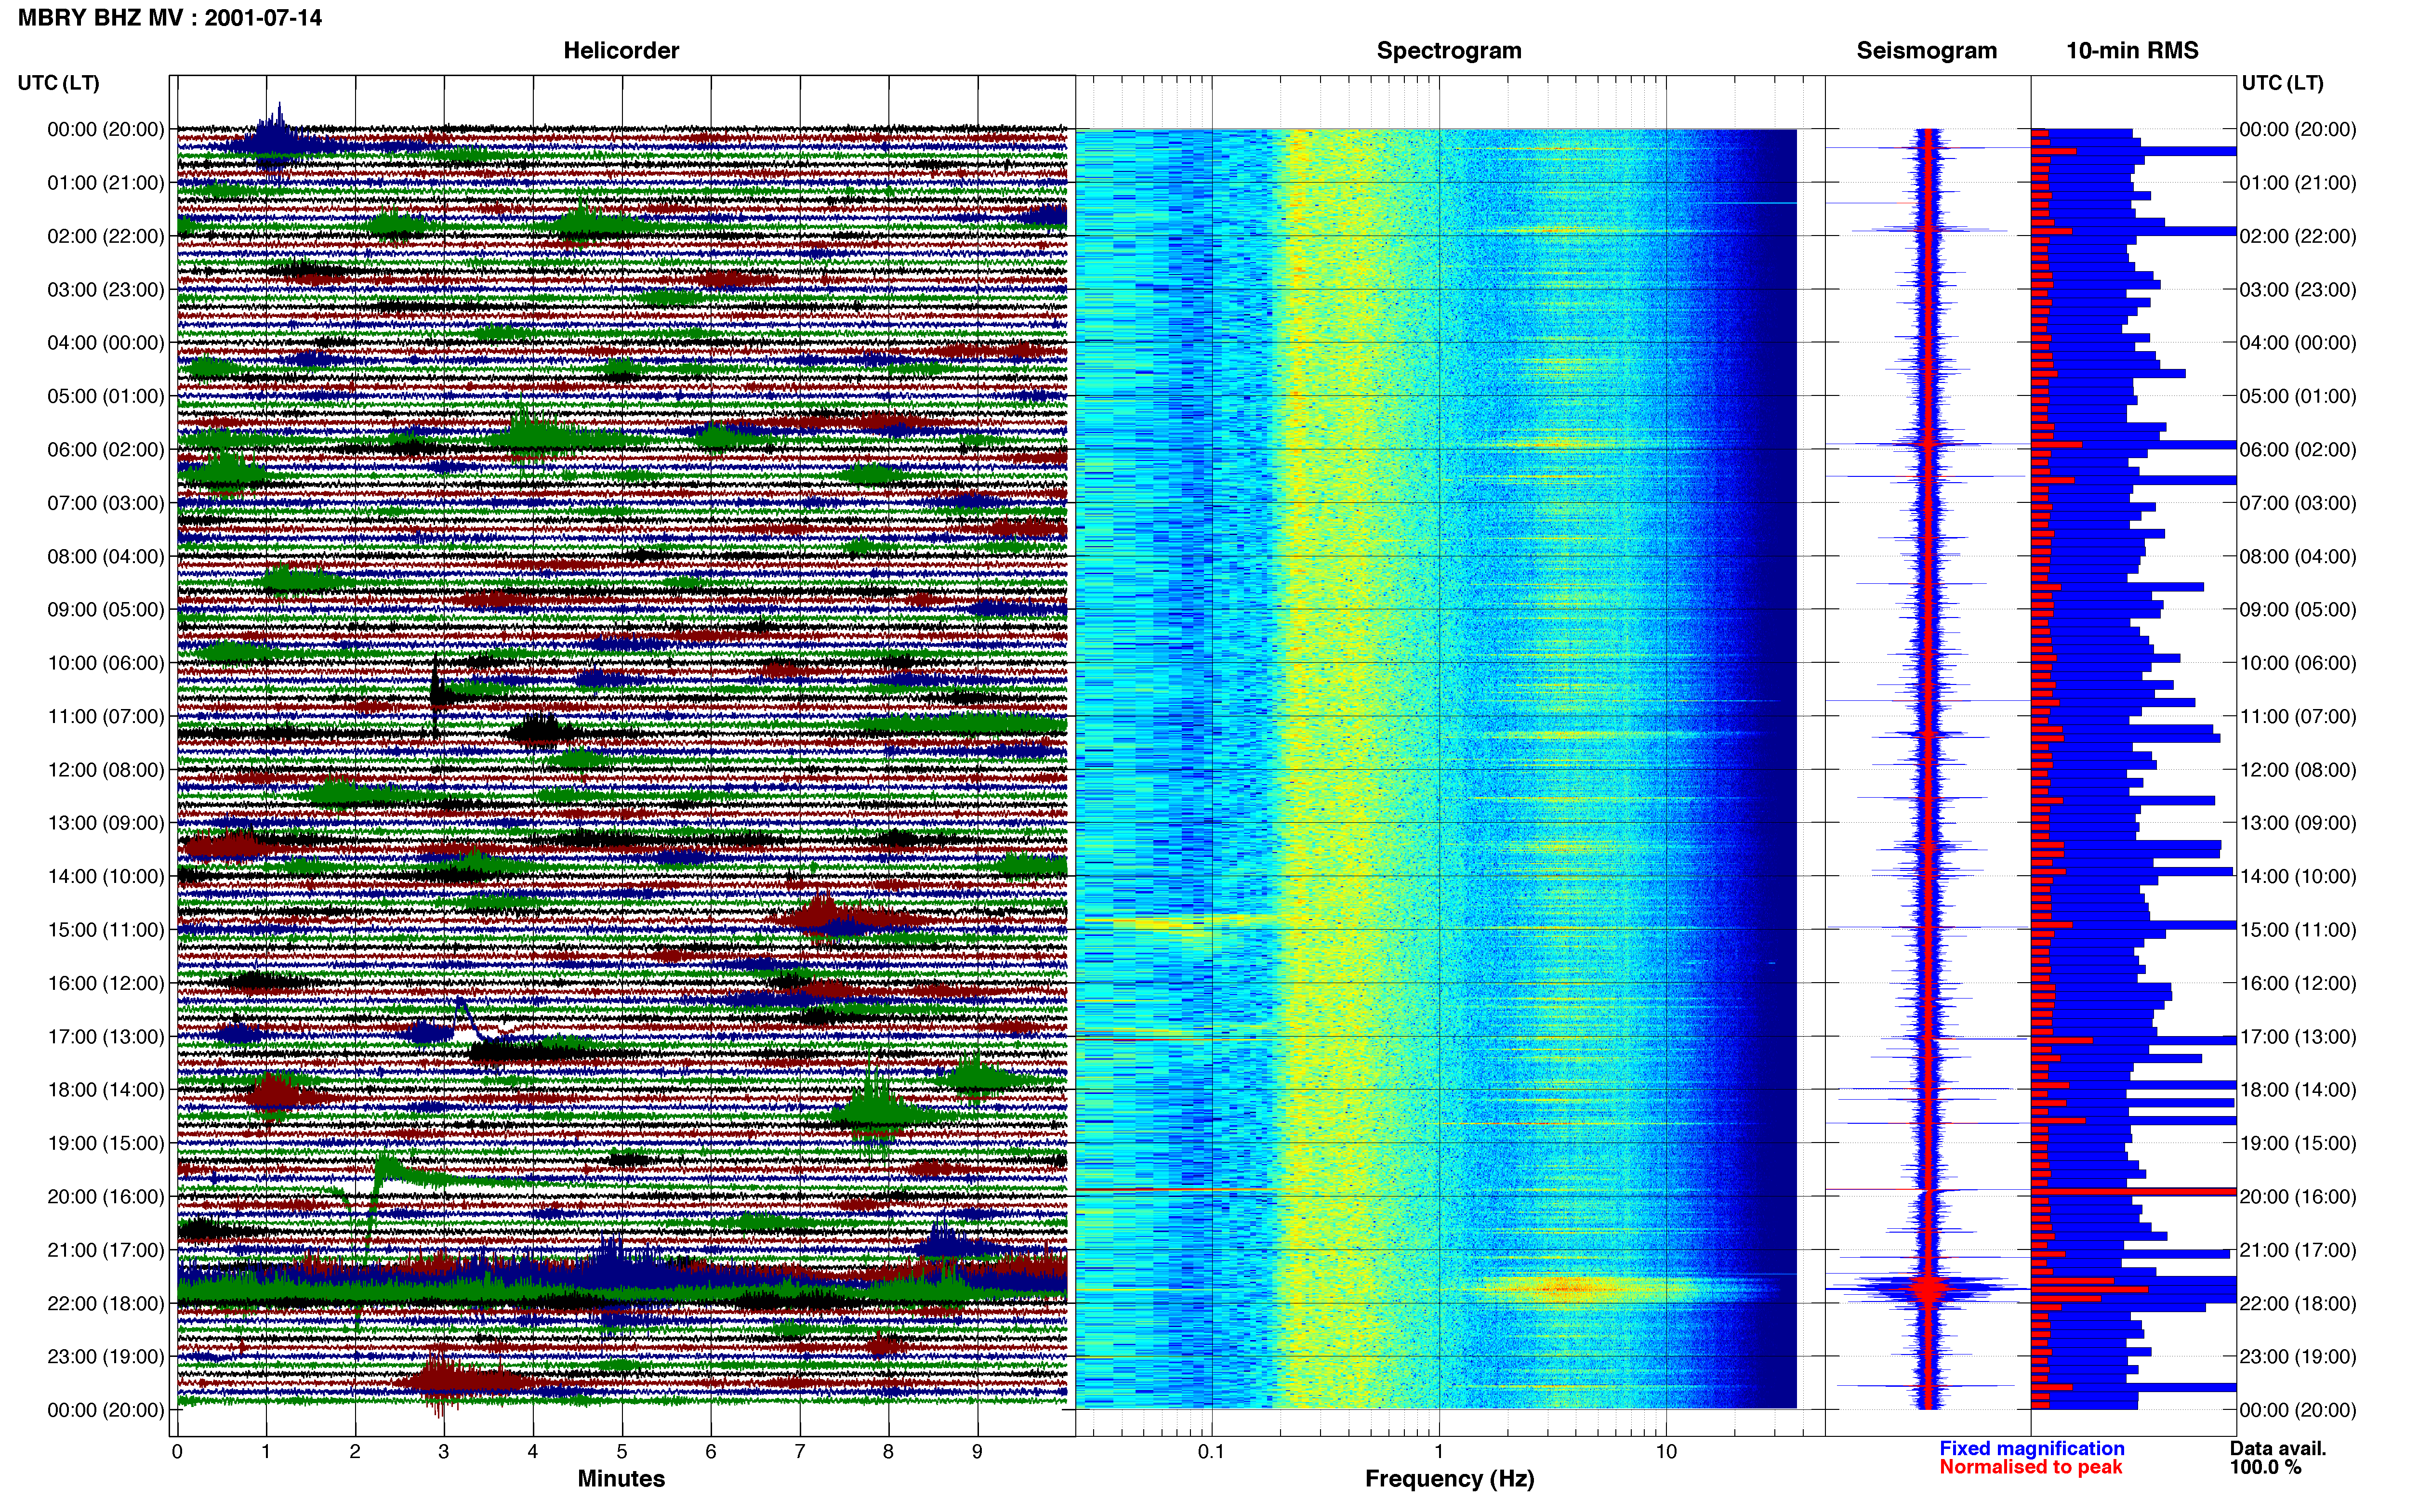Click the left "06:00 (02:00)" time label

coord(106,449)
